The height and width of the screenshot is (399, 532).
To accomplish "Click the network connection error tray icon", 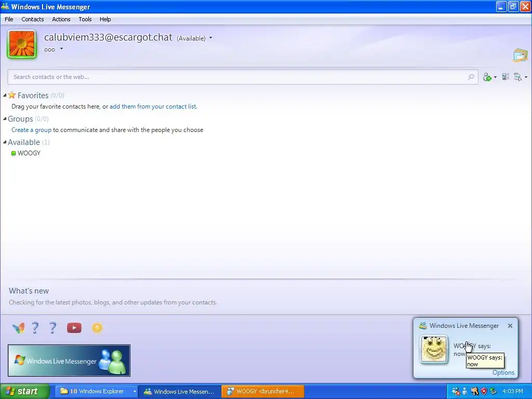I will (456, 392).
